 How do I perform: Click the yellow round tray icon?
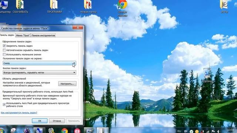[197, 132]
